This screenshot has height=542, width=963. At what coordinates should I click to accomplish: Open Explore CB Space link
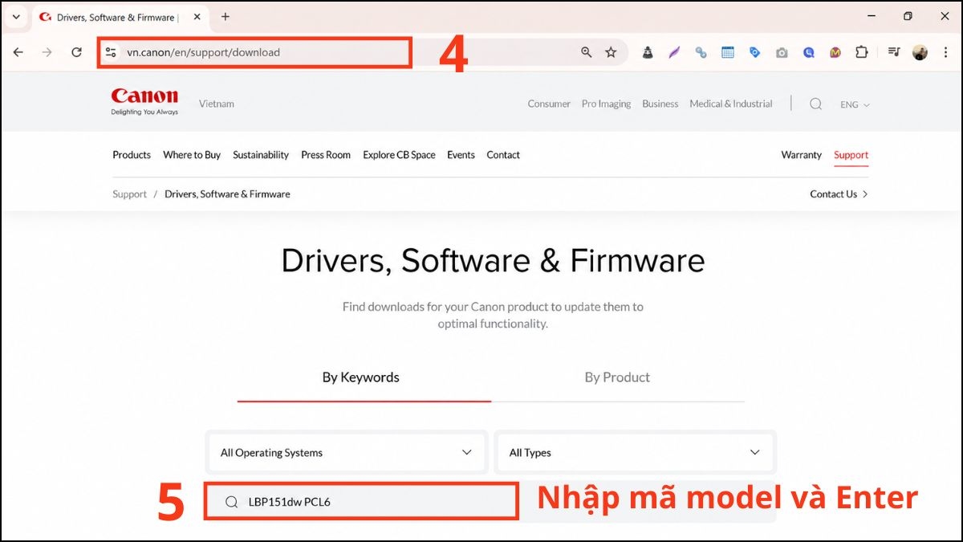pyautogui.click(x=399, y=155)
